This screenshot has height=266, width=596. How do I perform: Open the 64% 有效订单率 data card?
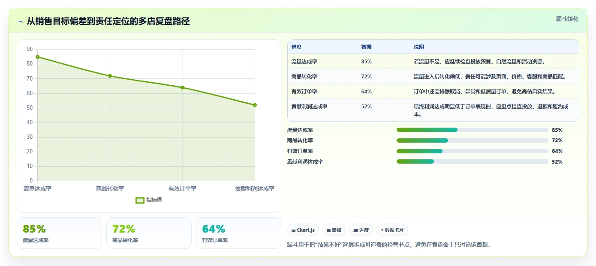238,233
